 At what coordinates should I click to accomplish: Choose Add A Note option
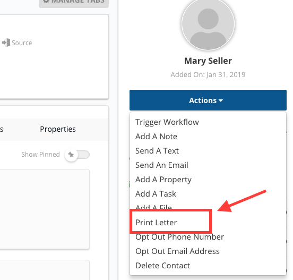click(x=156, y=137)
